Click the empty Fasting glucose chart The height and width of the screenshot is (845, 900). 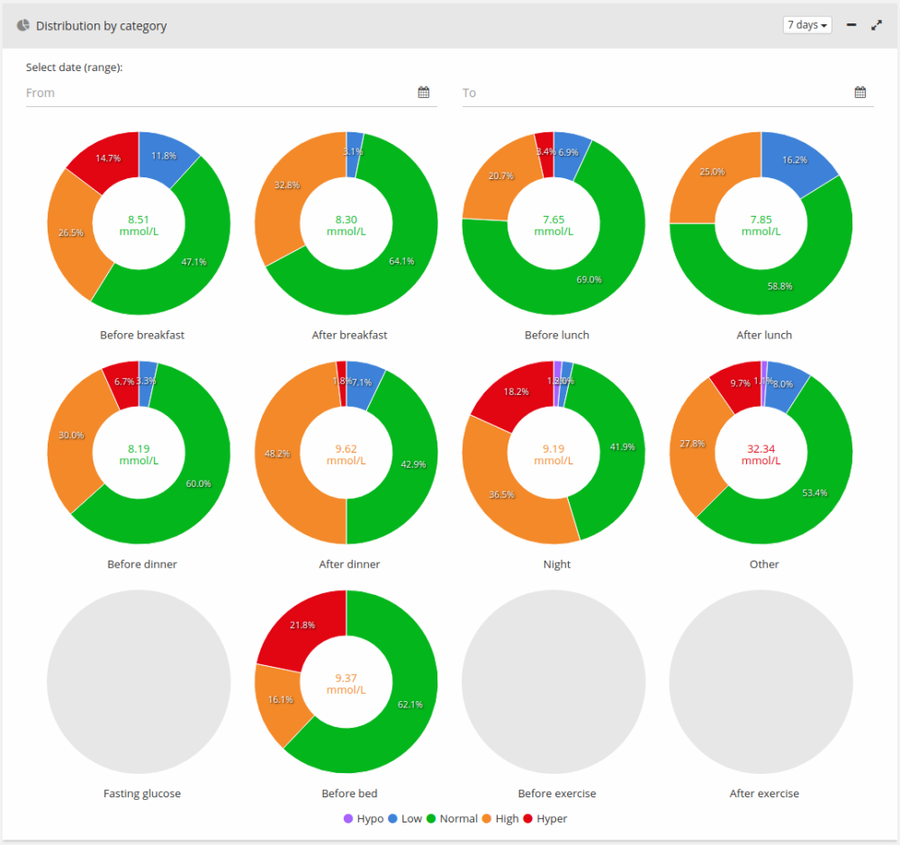[141, 681]
